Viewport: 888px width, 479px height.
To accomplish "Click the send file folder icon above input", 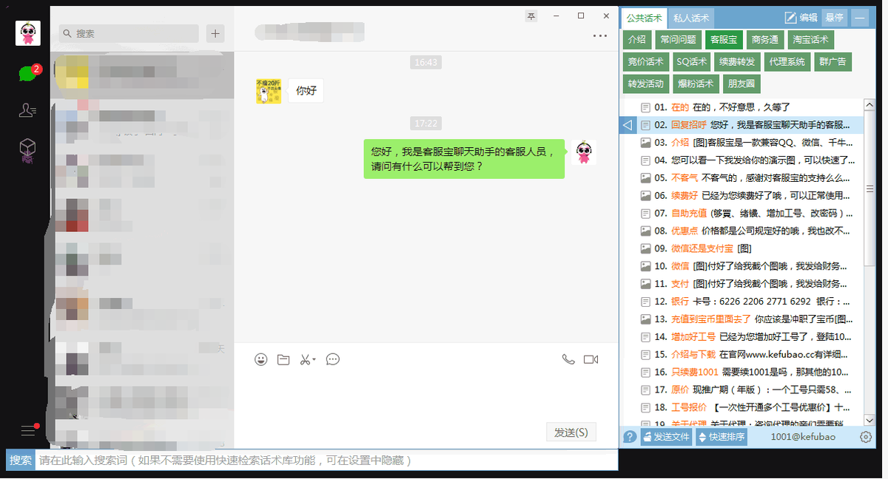I will pos(283,359).
